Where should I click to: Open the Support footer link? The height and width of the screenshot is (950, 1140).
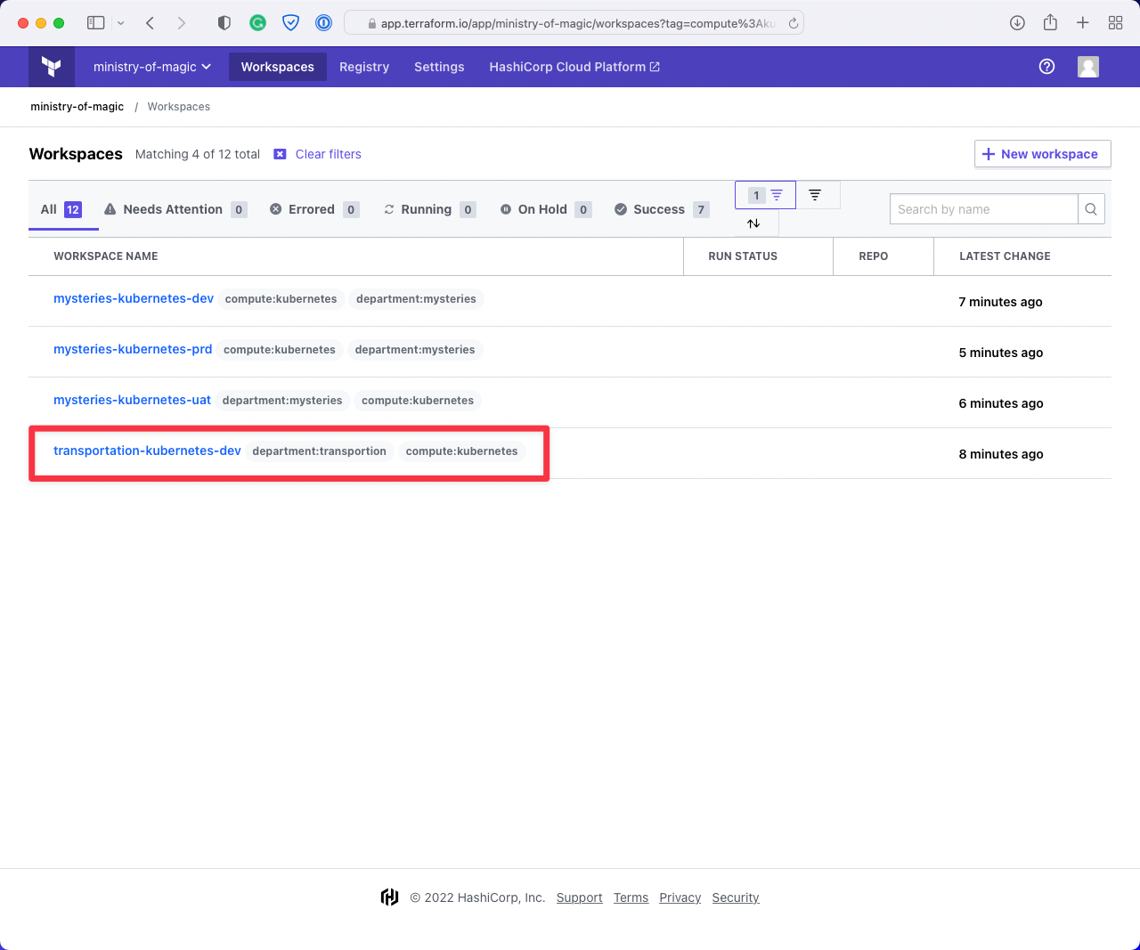pos(580,897)
